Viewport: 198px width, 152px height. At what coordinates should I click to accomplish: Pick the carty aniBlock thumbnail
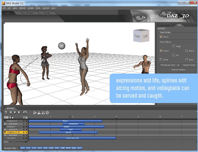[23, 148]
